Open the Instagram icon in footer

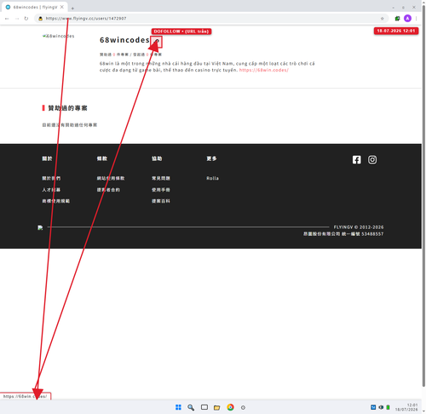pyautogui.click(x=372, y=159)
